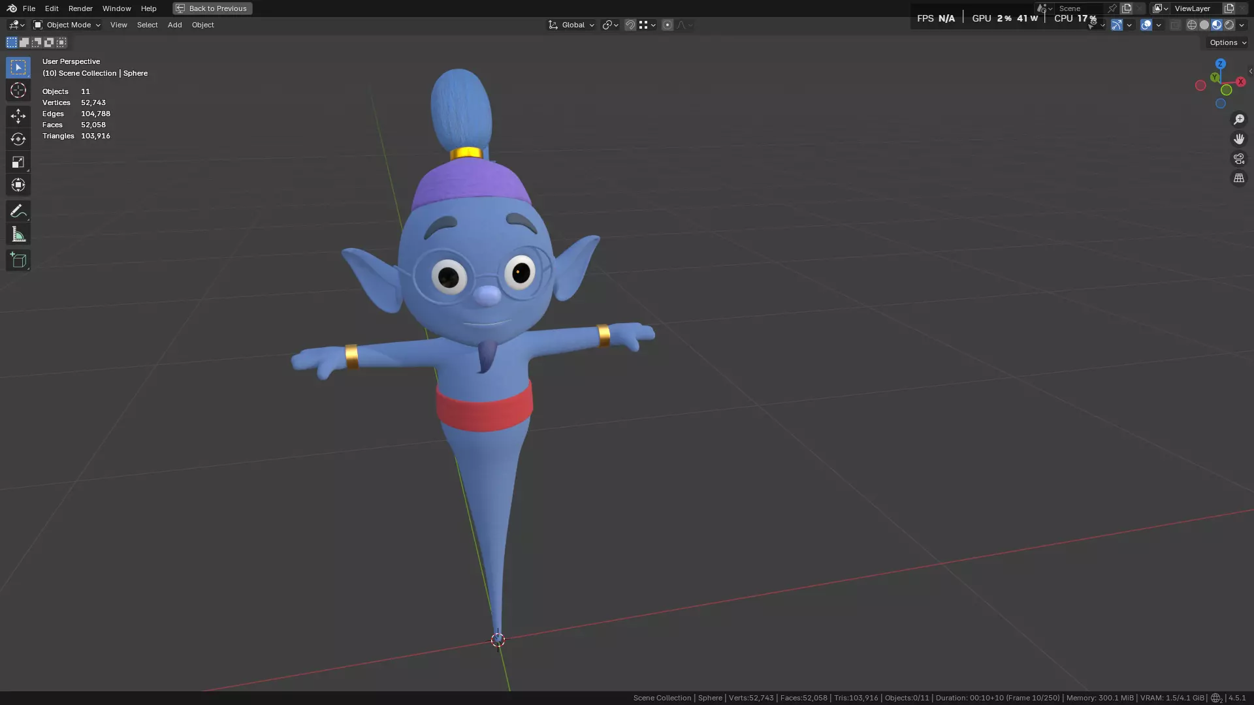Select the Select Box tool
Viewport: 1254px width, 705px height.
(x=18, y=67)
